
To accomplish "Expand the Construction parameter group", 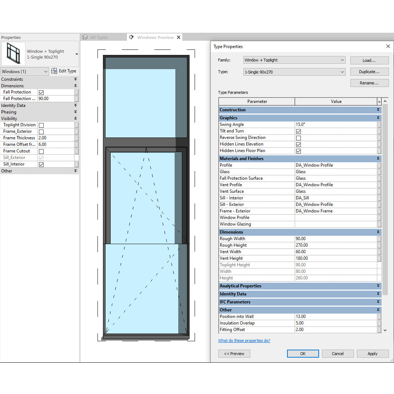I will [378, 110].
